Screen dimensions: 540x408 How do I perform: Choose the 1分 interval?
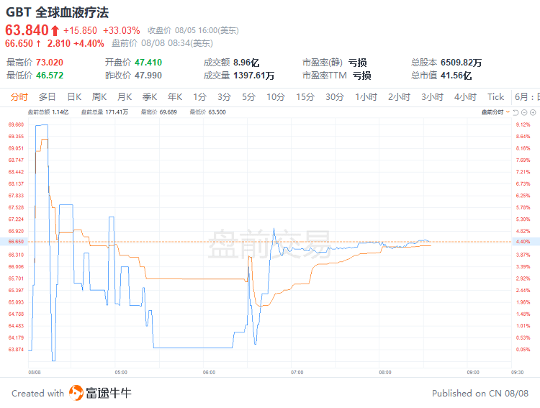[199, 97]
